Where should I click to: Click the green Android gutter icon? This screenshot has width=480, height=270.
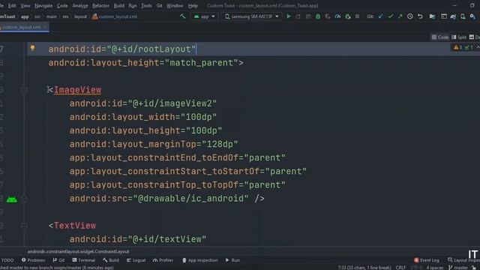tap(12, 199)
